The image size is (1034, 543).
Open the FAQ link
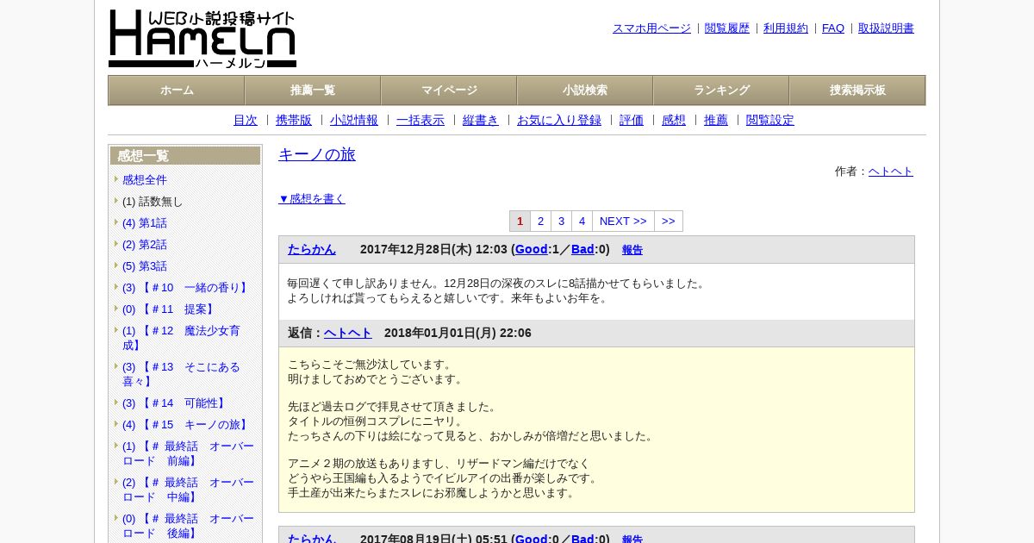(833, 28)
